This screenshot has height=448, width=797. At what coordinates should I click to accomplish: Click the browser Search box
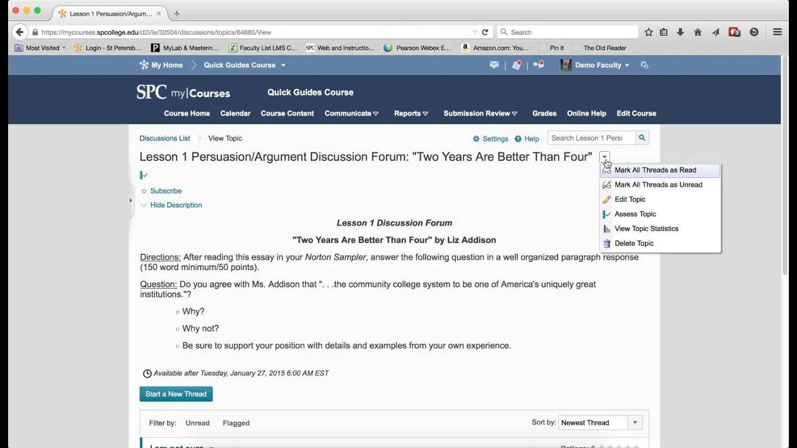click(x=568, y=32)
